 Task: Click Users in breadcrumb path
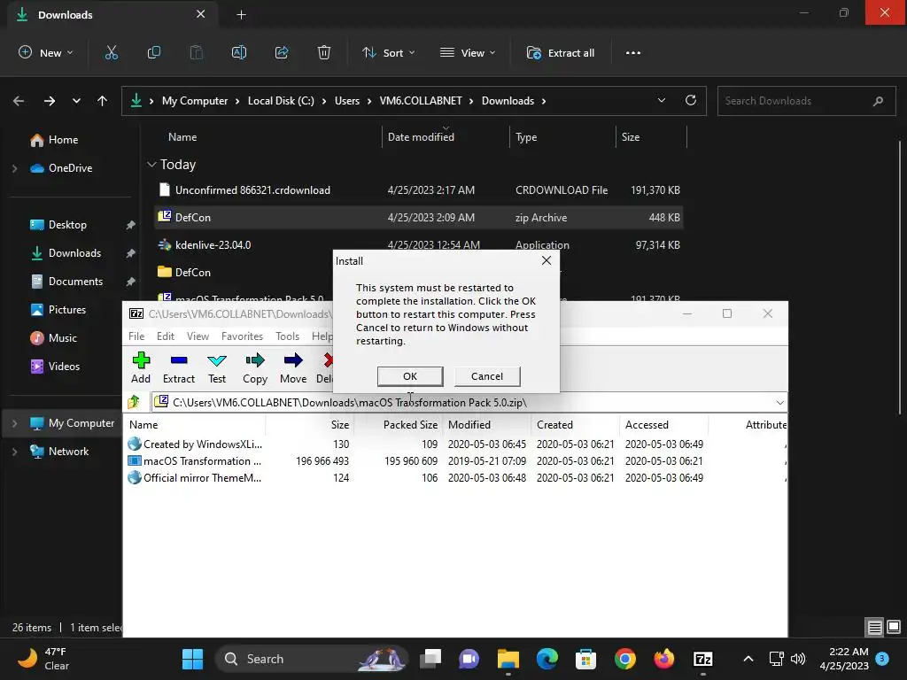(347, 101)
